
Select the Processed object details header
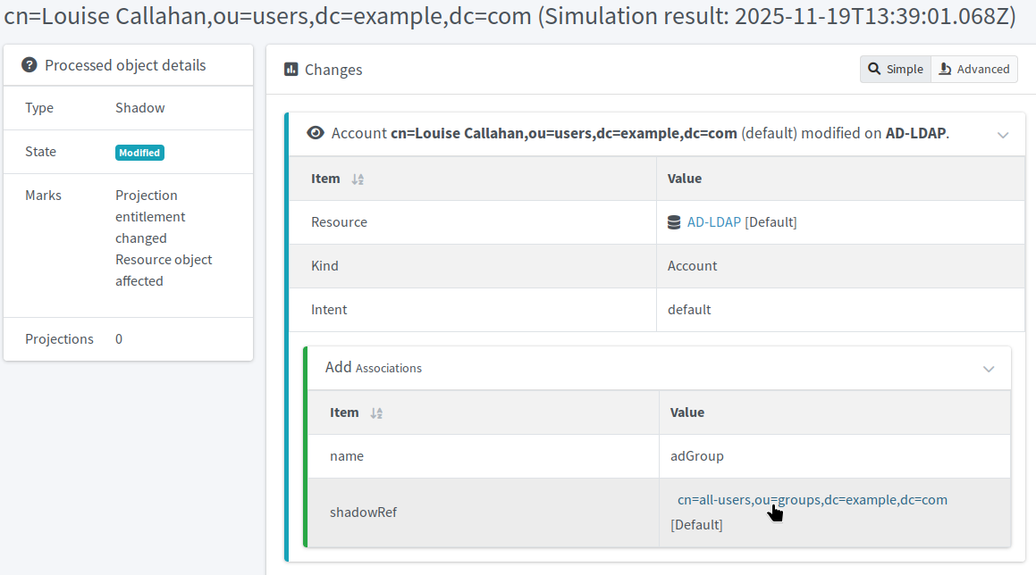pyautogui.click(x=125, y=64)
